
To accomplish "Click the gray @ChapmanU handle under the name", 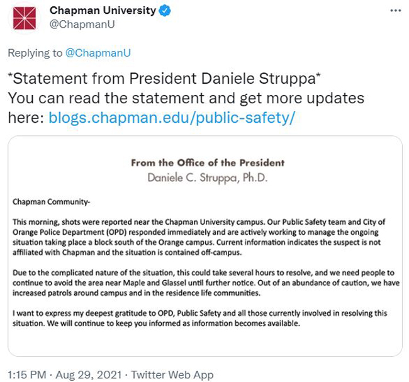I will [82, 25].
